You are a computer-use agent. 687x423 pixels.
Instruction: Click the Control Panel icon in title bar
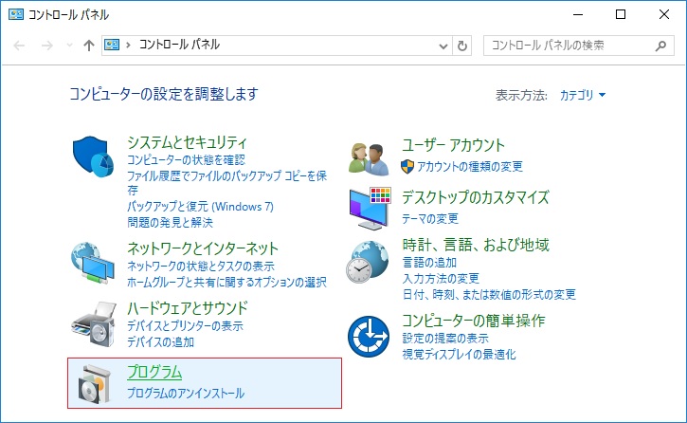click(x=16, y=14)
